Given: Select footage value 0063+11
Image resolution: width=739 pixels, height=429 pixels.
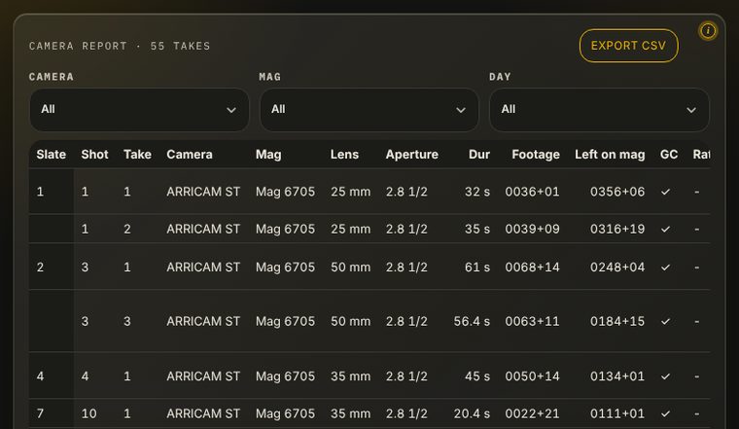Looking at the screenshot, I should pos(532,322).
